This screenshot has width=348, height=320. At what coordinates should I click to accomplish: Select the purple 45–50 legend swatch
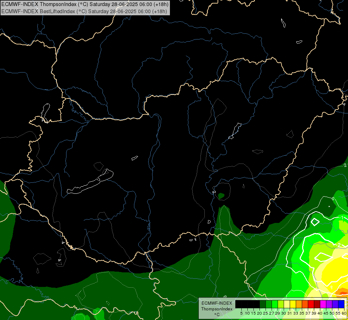click(x=329, y=304)
